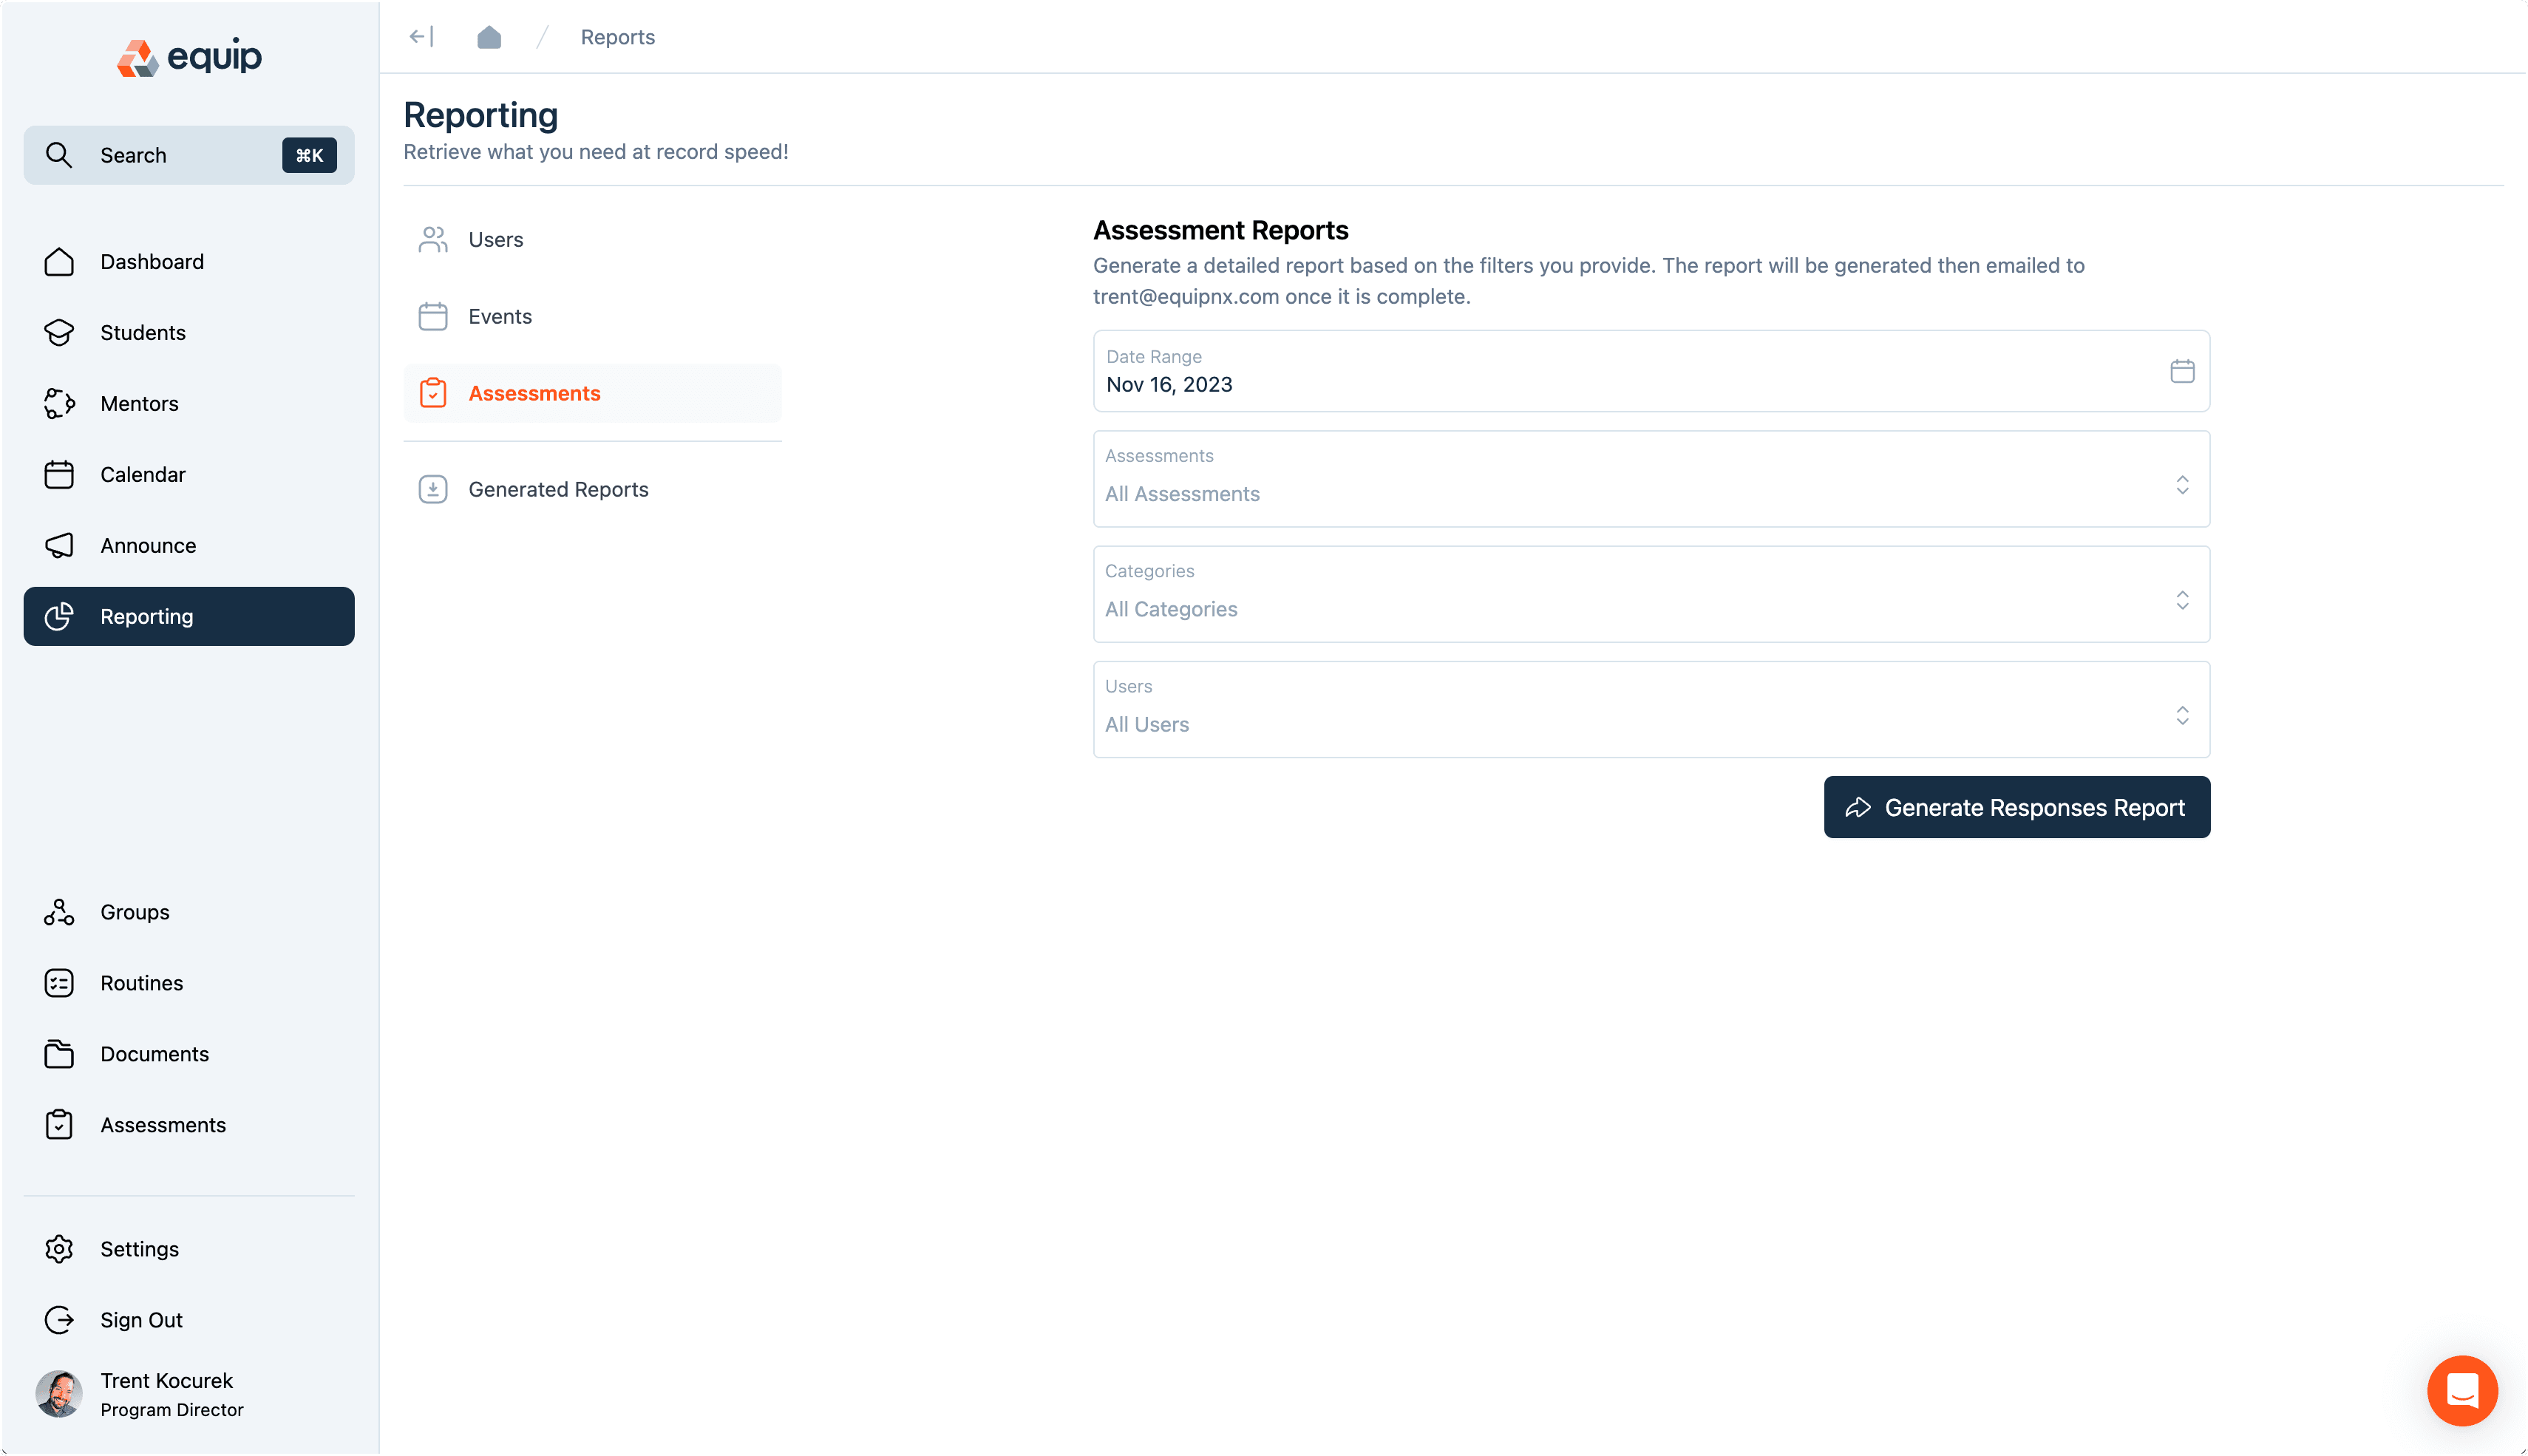Click the Generate Responses Report button
2528x1456 pixels.
(x=2016, y=807)
